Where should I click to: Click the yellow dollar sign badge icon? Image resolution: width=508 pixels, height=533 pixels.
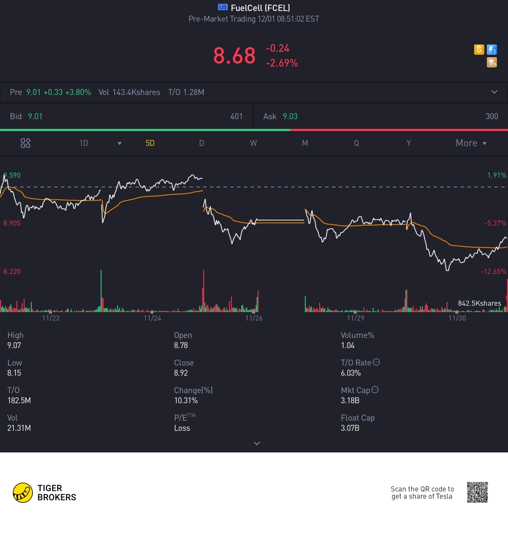point(479,50)
